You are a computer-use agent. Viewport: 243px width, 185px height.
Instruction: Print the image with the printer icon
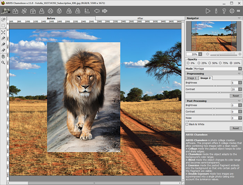[x=50, y=11]
